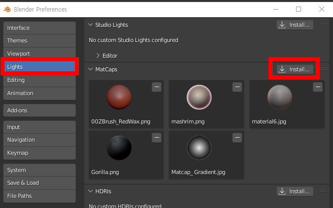The height and width of the screenshot is (208, 333).
Task: Click the 00ZBrush_RedWax.png file name
Action: (x=121, y=121)
